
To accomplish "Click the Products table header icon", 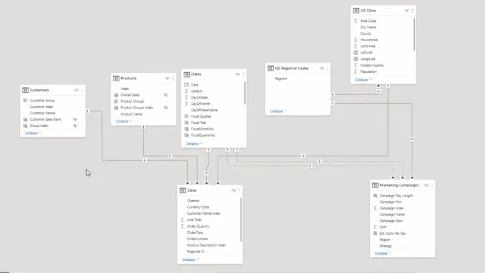I will point(116,78).
